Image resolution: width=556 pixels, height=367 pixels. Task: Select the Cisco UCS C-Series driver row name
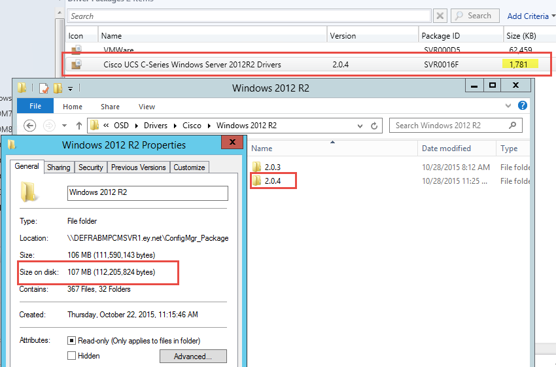click(192, 65)
